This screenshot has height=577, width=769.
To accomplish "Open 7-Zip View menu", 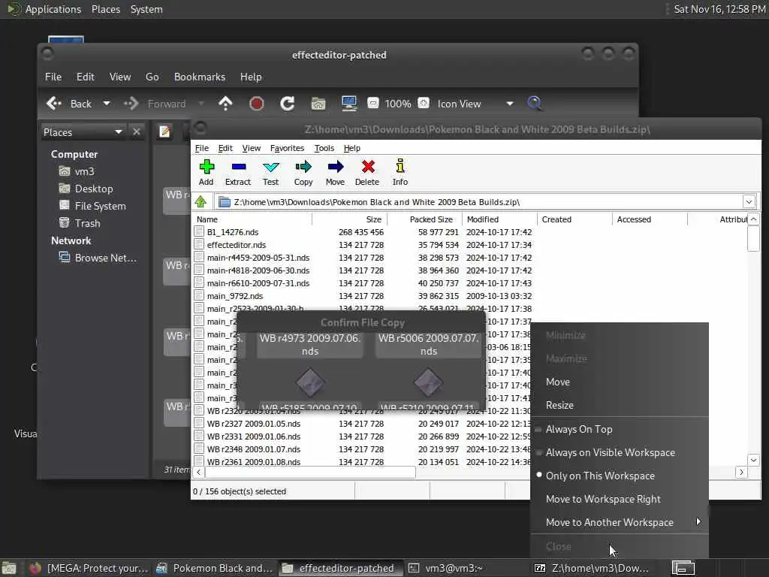I will point(251,148).
